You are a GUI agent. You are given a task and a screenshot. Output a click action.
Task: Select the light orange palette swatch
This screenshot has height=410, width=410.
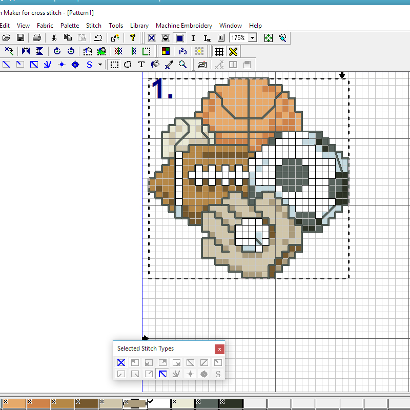14,403
